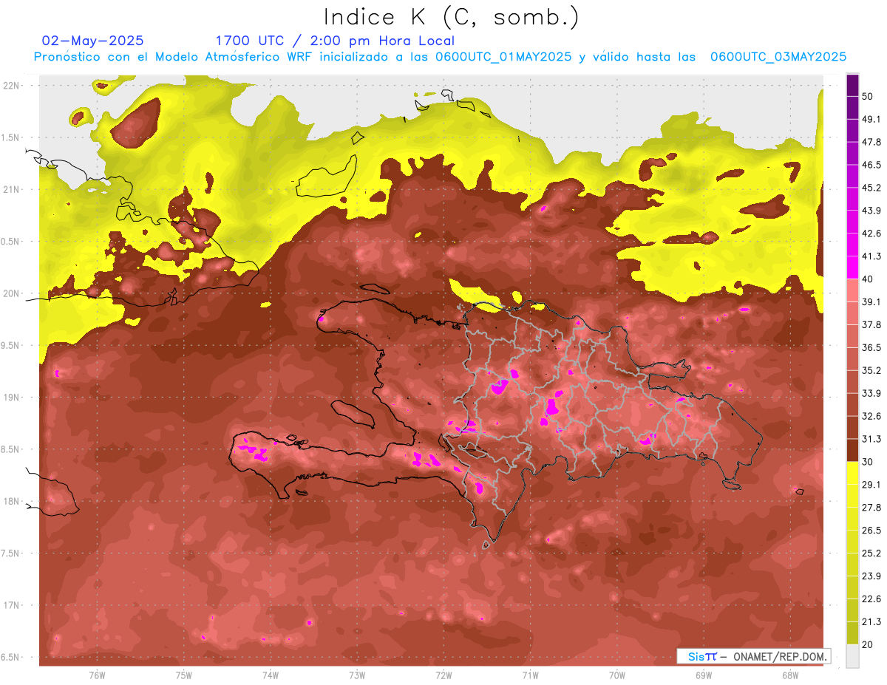Click the "35.2" color scale label
This screenshot has width=887, height=685.
[x=871, y=370]
